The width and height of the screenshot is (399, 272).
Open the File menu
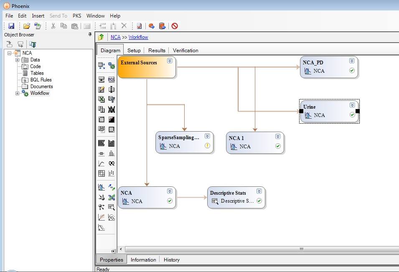9,16
